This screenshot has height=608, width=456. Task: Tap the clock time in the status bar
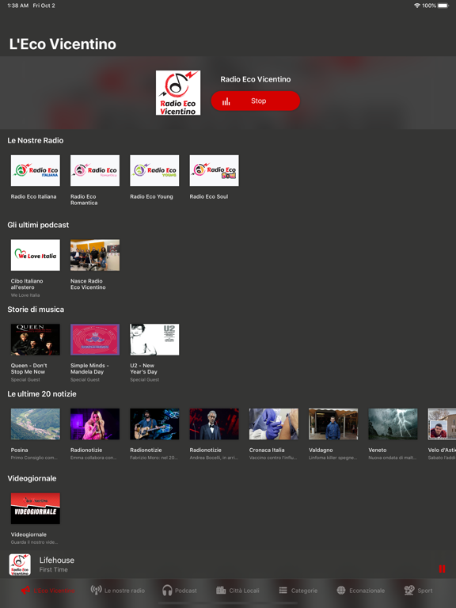tap(18, 6)
